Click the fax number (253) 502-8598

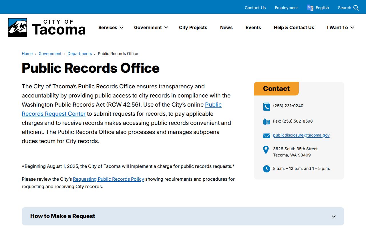pyautogui.click(x=293, y=121)
